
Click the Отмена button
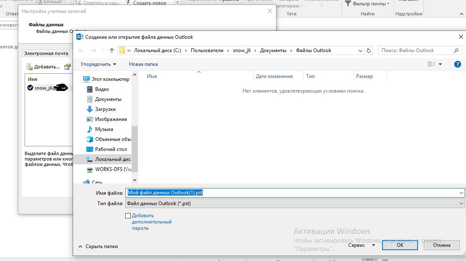(442, 245)
